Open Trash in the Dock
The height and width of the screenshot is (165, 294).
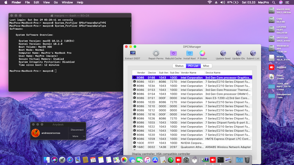point(247,160)
